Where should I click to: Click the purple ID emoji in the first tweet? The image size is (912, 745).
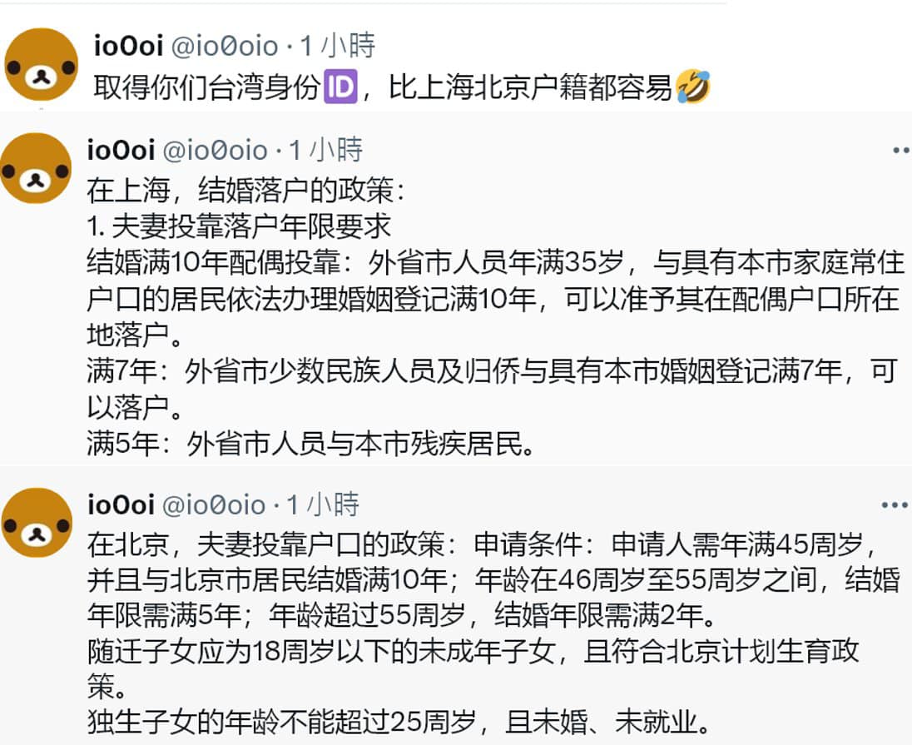(x=340, y=87)
